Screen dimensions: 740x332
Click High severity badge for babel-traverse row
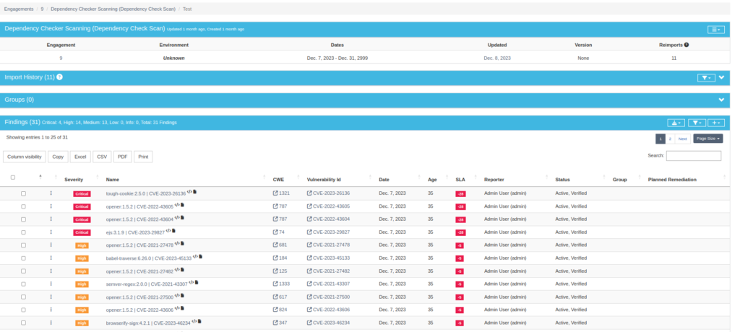click(x=82, y=258)
